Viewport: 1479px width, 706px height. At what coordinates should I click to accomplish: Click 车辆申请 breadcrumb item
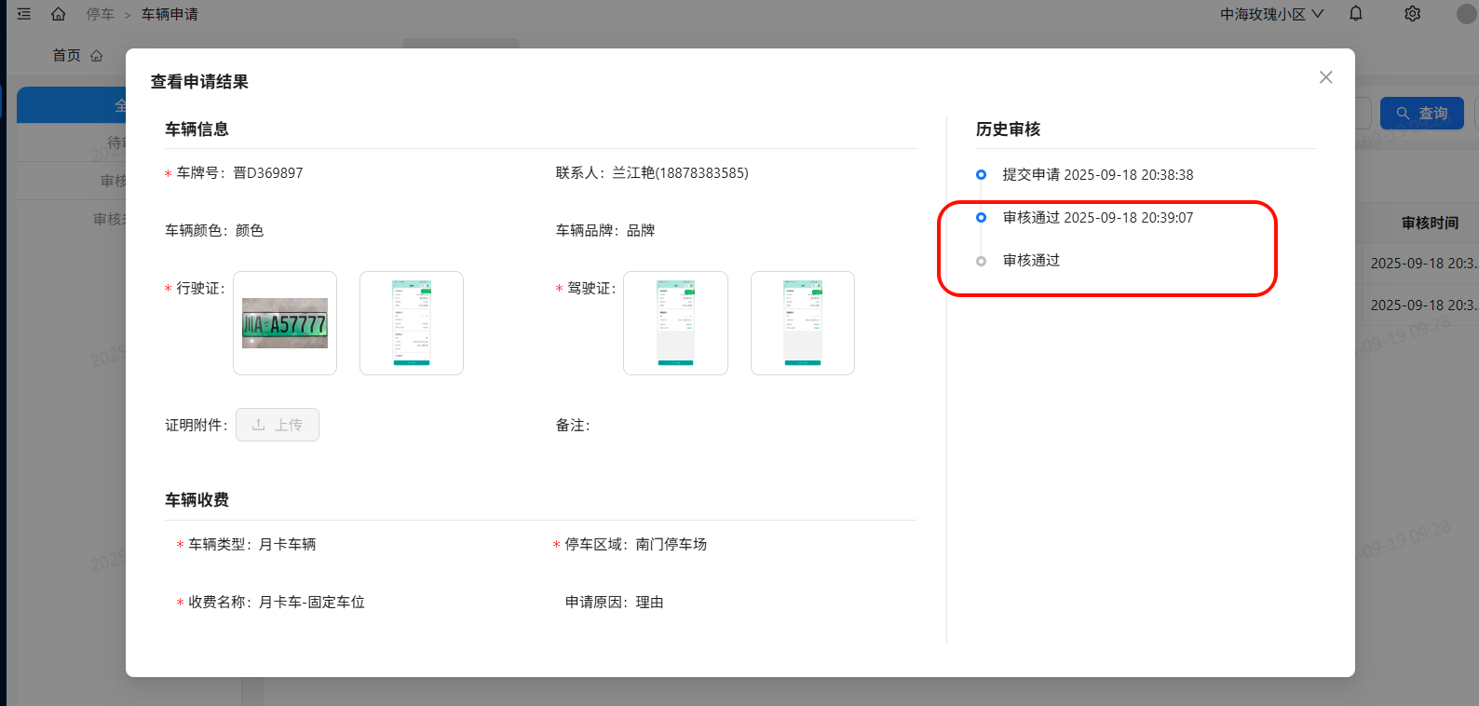click(170, 14)
